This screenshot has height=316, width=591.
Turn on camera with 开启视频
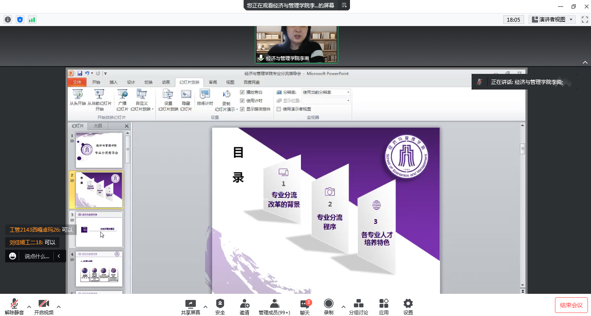43,303
